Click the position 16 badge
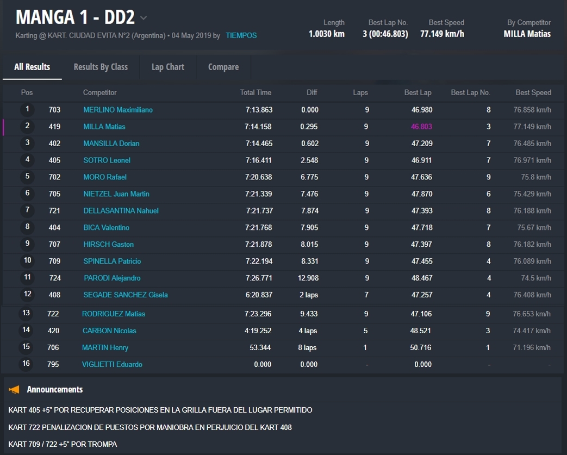Viewport: 567px width, 455px height. click(x=26, y=364)
